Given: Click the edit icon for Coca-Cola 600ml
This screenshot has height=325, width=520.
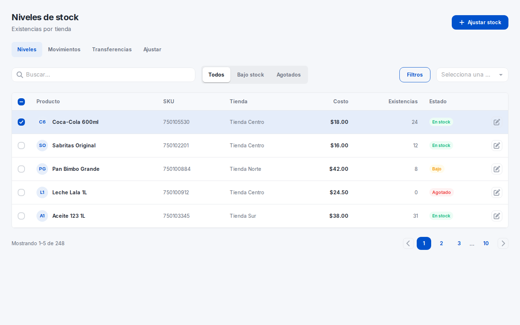Looking at the screenshot, I should (497, 122).
